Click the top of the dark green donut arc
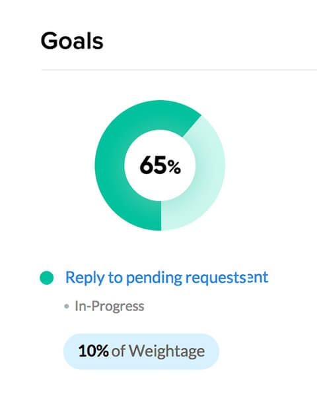This screenshot has width=317, height=414. tap(158, 115)
